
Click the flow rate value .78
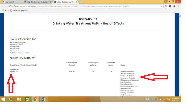111,72
